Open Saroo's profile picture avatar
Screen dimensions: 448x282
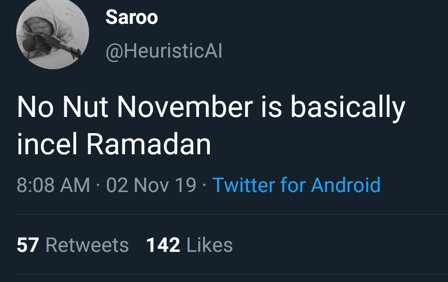coord(53,33)
